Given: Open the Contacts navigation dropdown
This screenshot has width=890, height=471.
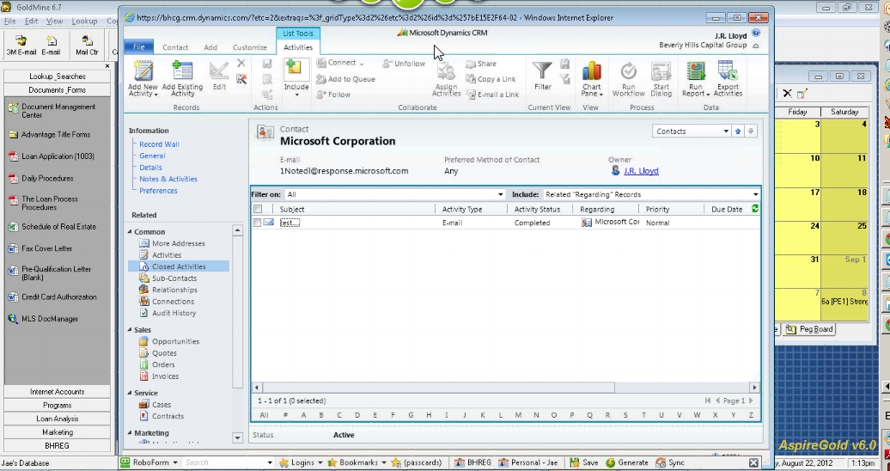Looking at the screenshot, I should pyautogui.click(x=726, y=132).
